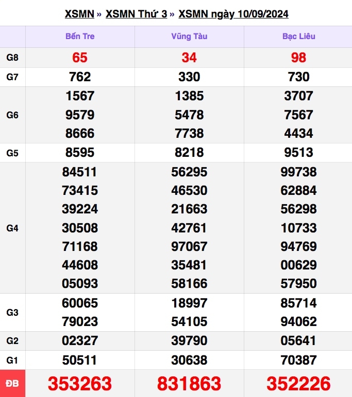Image resolution: width=352 pixels, height=397 pixels.
Task: Click the G4 prize row label
Action: tap(12, 228)
